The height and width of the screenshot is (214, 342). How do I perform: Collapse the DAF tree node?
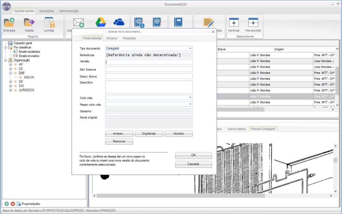tap(11, 73)
